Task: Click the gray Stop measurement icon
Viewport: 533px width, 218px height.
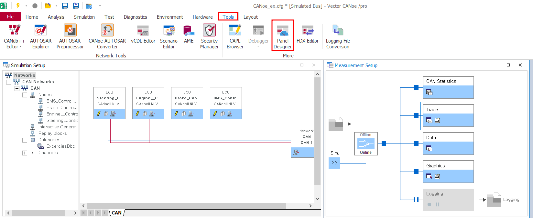Action: (x=35, y=6)
